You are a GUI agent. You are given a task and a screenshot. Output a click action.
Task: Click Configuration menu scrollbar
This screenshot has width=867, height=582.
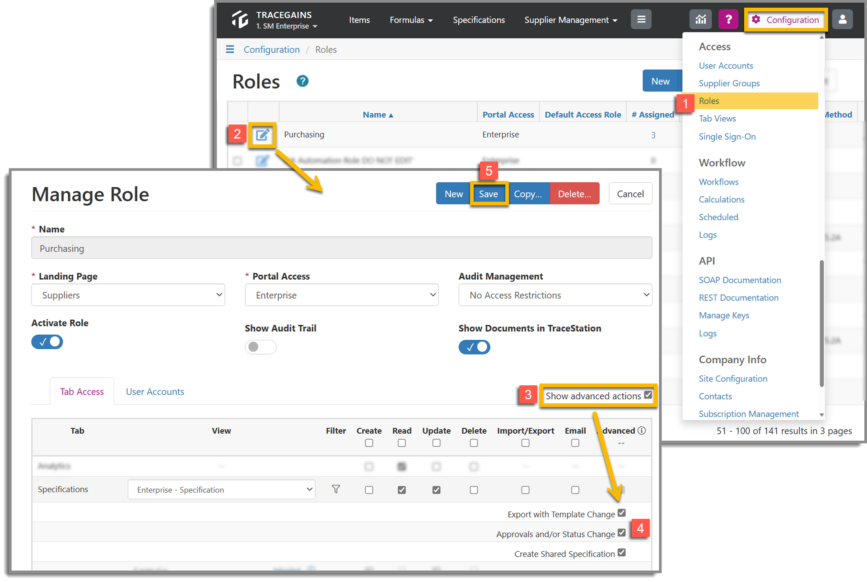pyautogui.click(x=821, y=323)
